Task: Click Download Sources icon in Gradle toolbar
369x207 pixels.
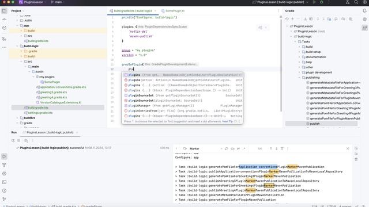Action: pos(305,19)
